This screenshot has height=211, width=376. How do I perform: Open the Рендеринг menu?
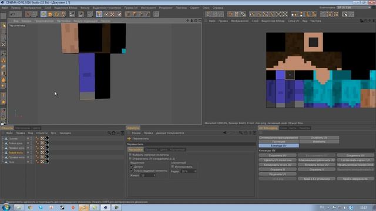click(166, 8)
